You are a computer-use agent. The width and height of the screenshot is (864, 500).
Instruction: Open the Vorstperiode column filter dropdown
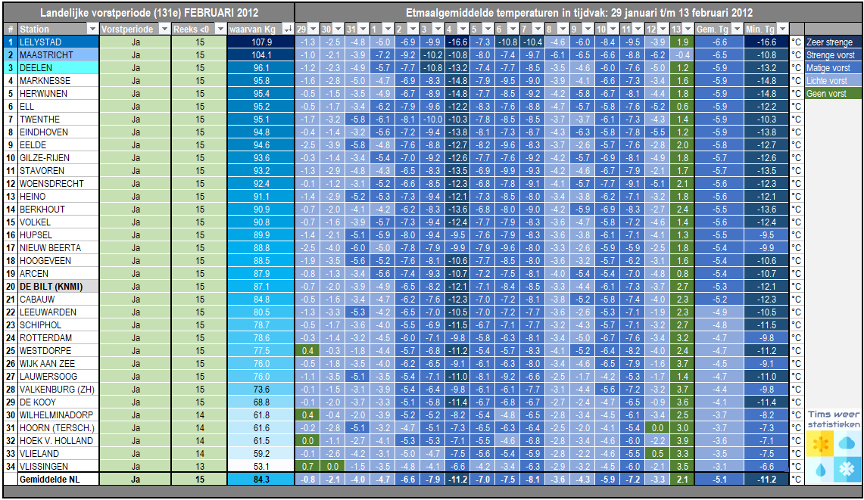164,30
